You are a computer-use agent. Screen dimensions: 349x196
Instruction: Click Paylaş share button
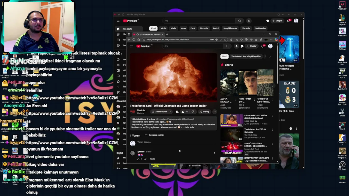pyautogui.click(x=204, y=112)
